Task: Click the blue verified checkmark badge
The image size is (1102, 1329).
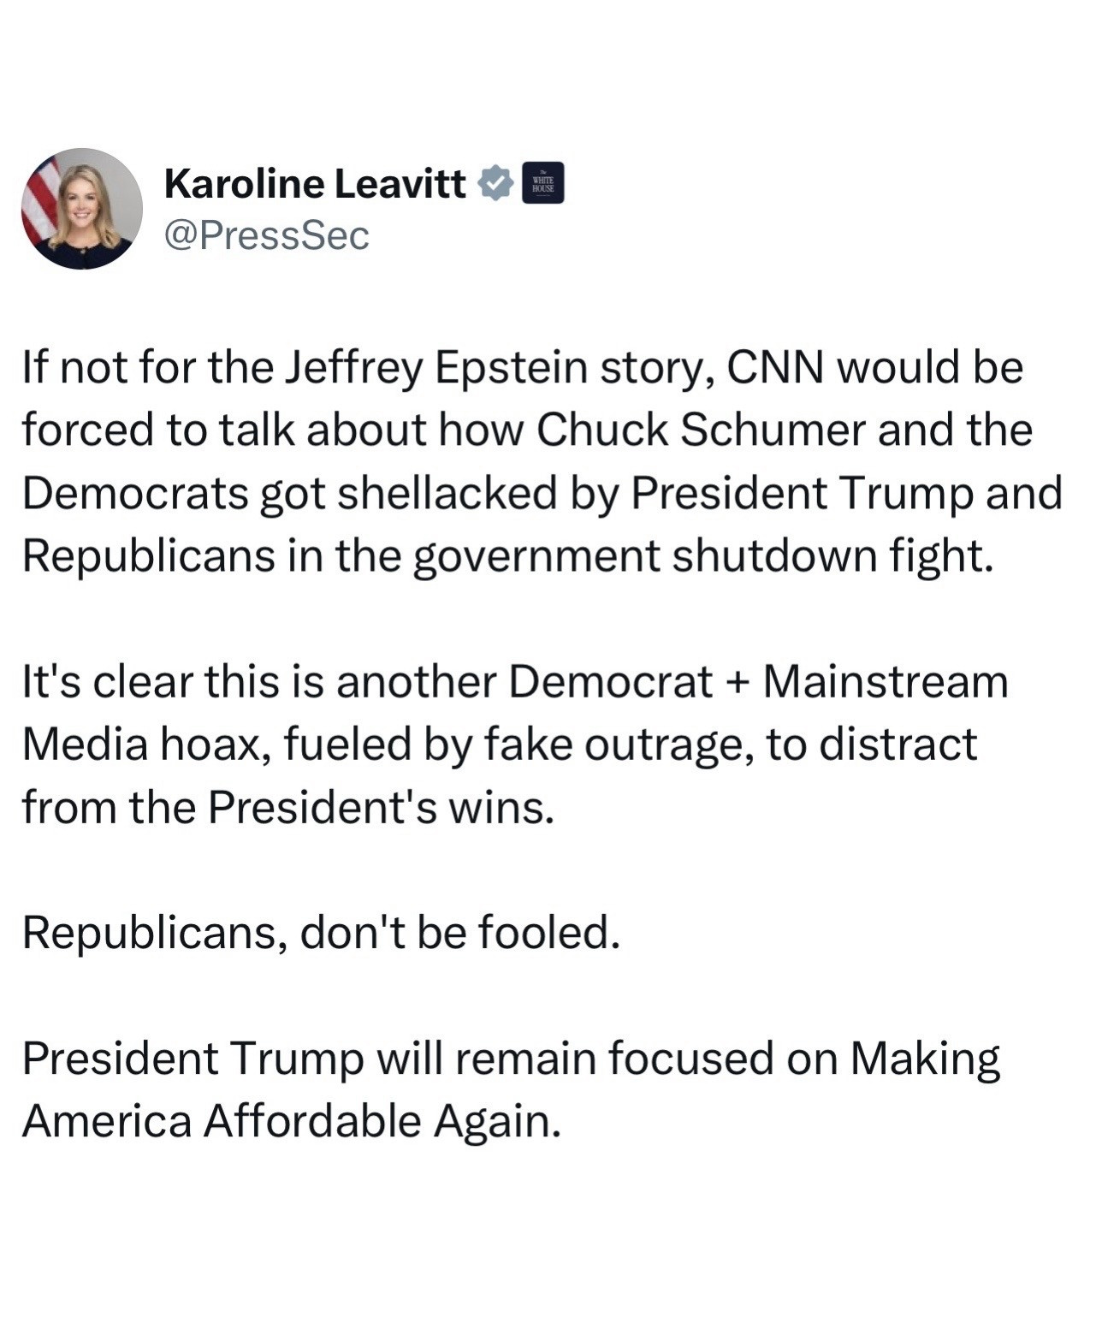Action: tap(495, 184)
